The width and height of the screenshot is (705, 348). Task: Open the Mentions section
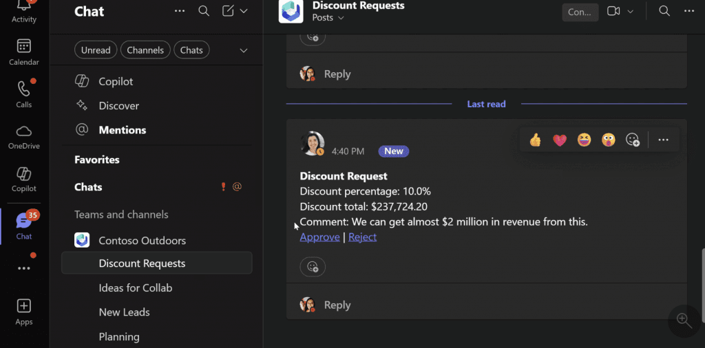122,130
